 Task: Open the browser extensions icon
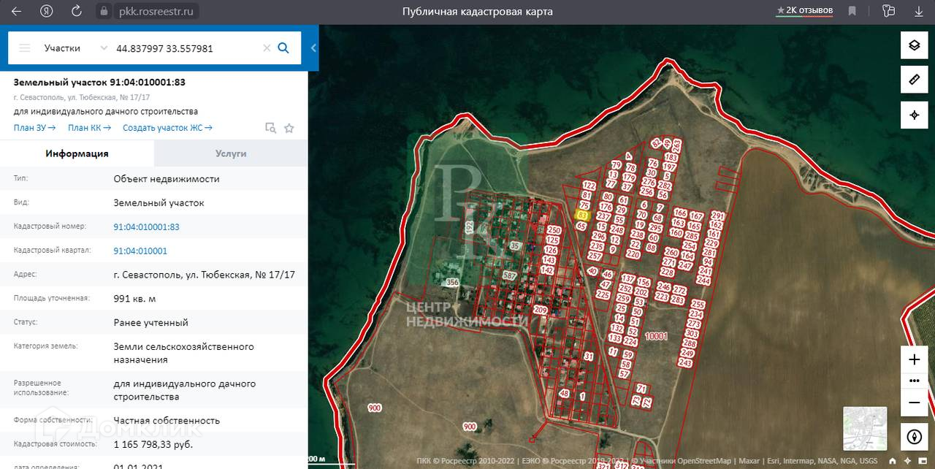[x=888, y=11]
